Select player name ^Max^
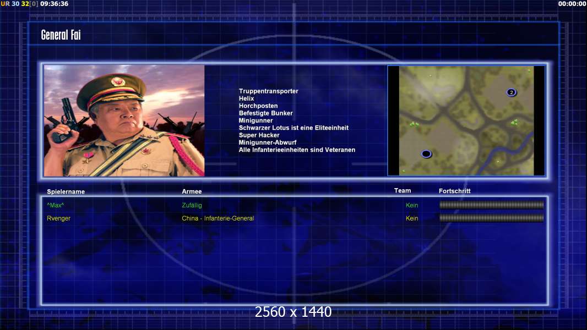Screen dimensions: 587x330 pyautogui.click(x=56, y=205)
